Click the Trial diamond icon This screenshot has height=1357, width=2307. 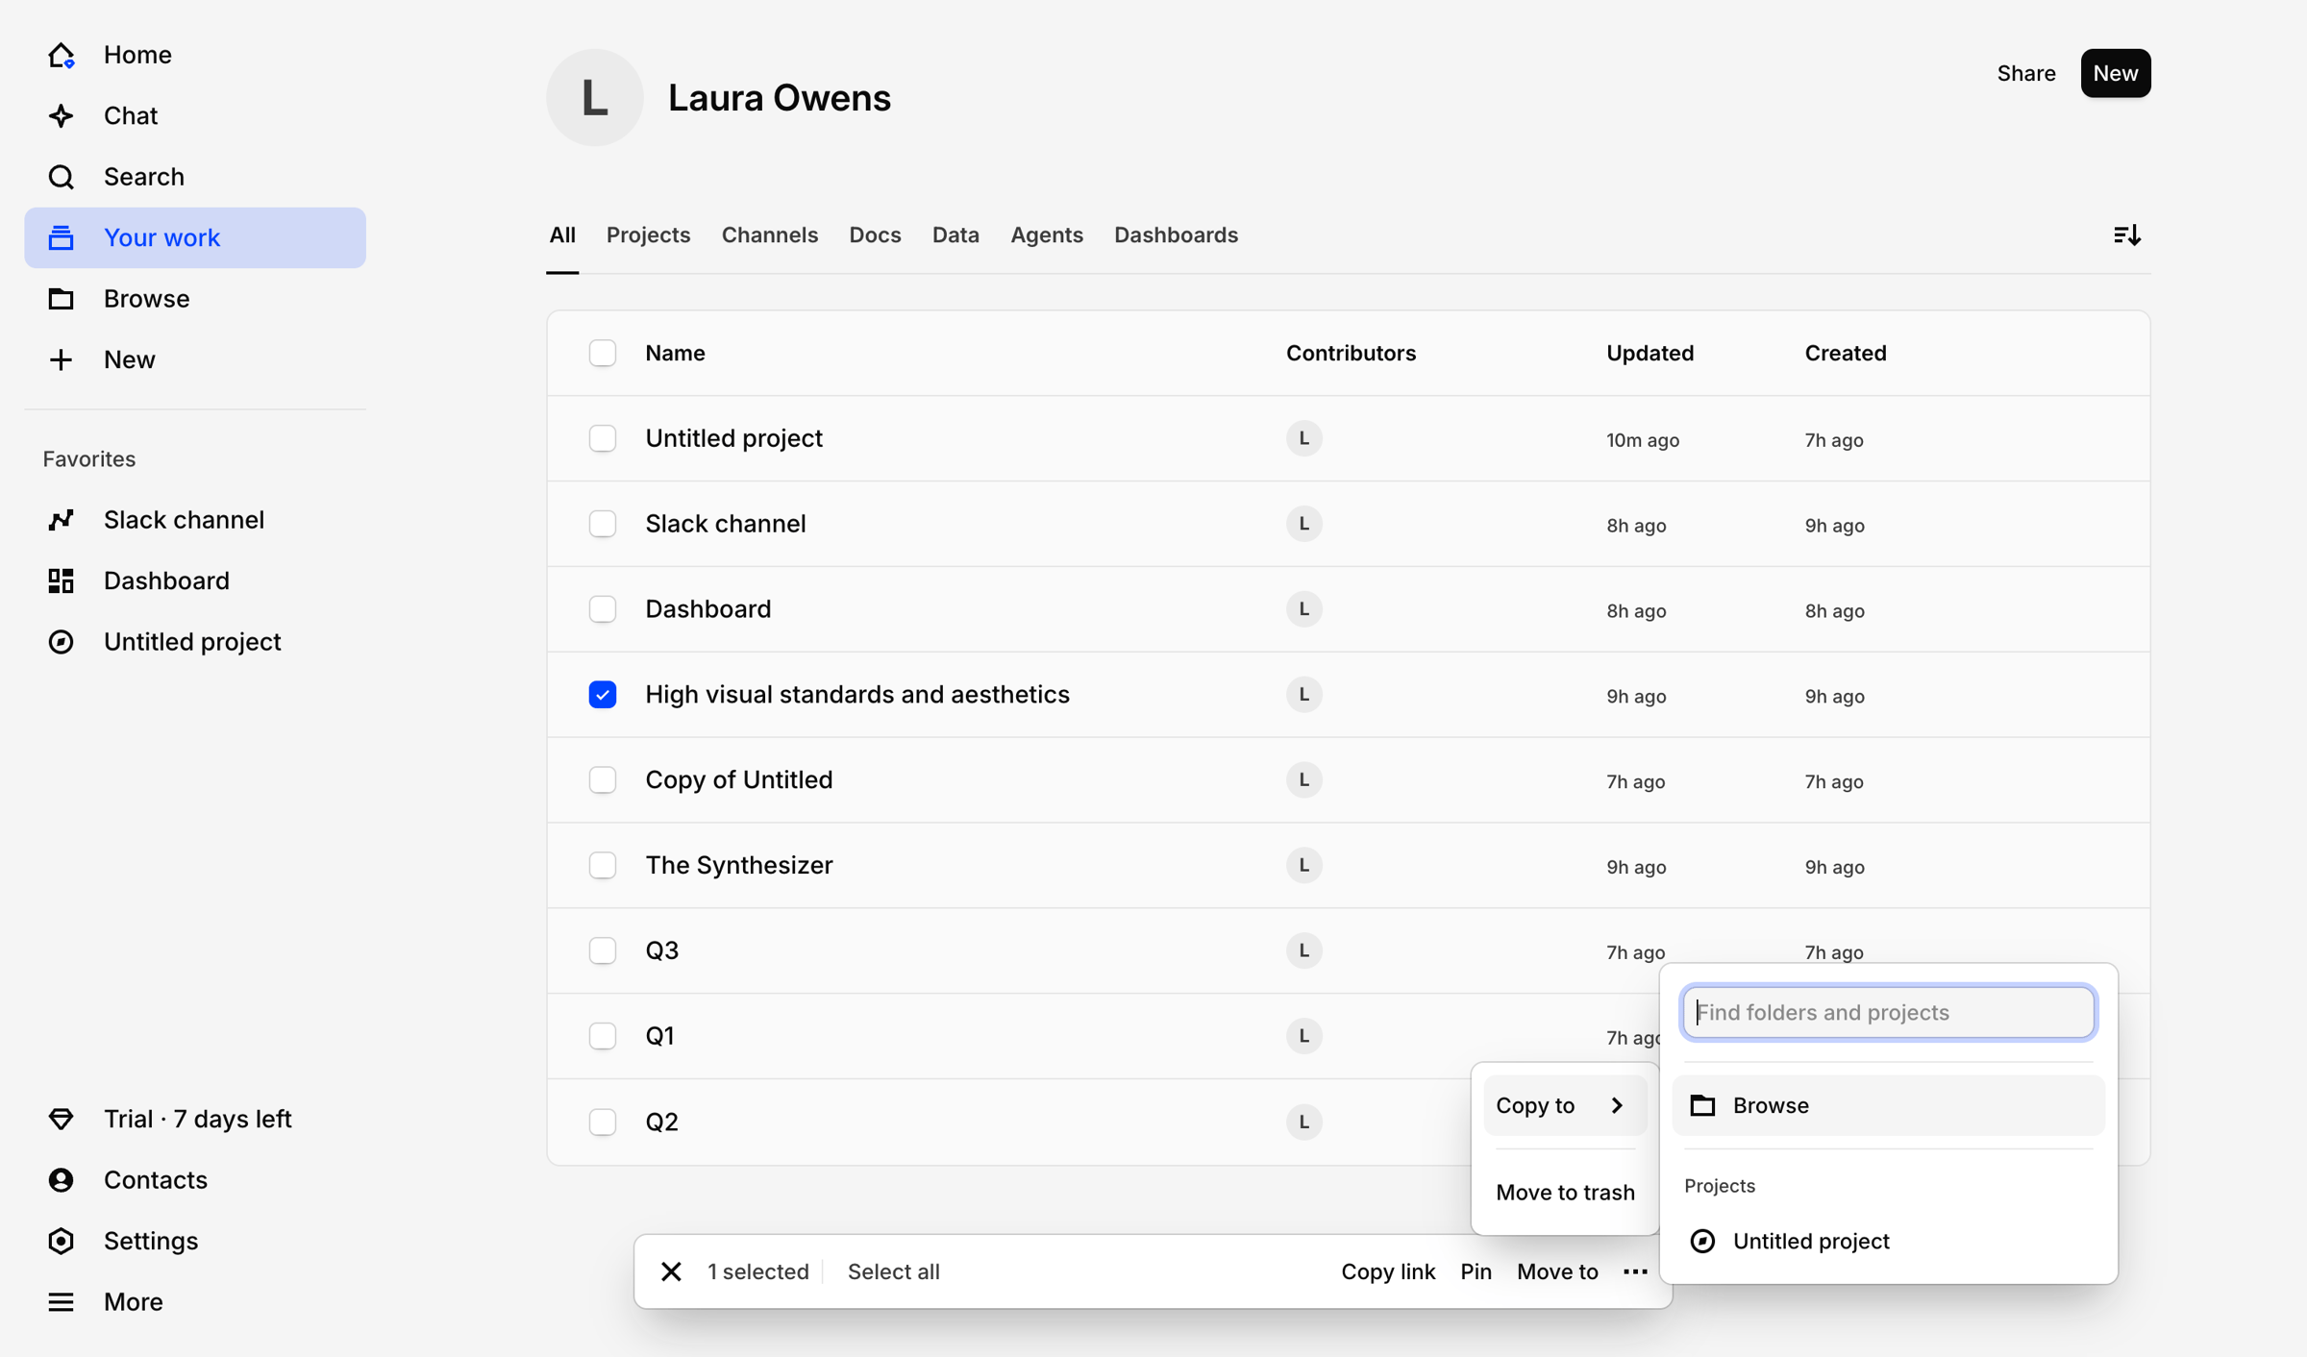(61, 1119)
